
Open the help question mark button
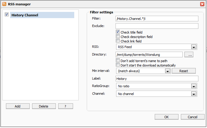pyautogui.click(x=66, y=106)
